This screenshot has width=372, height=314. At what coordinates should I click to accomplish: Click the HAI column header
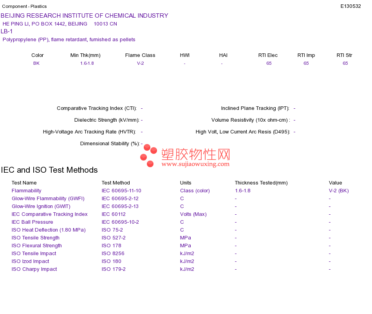coord(223,55)
